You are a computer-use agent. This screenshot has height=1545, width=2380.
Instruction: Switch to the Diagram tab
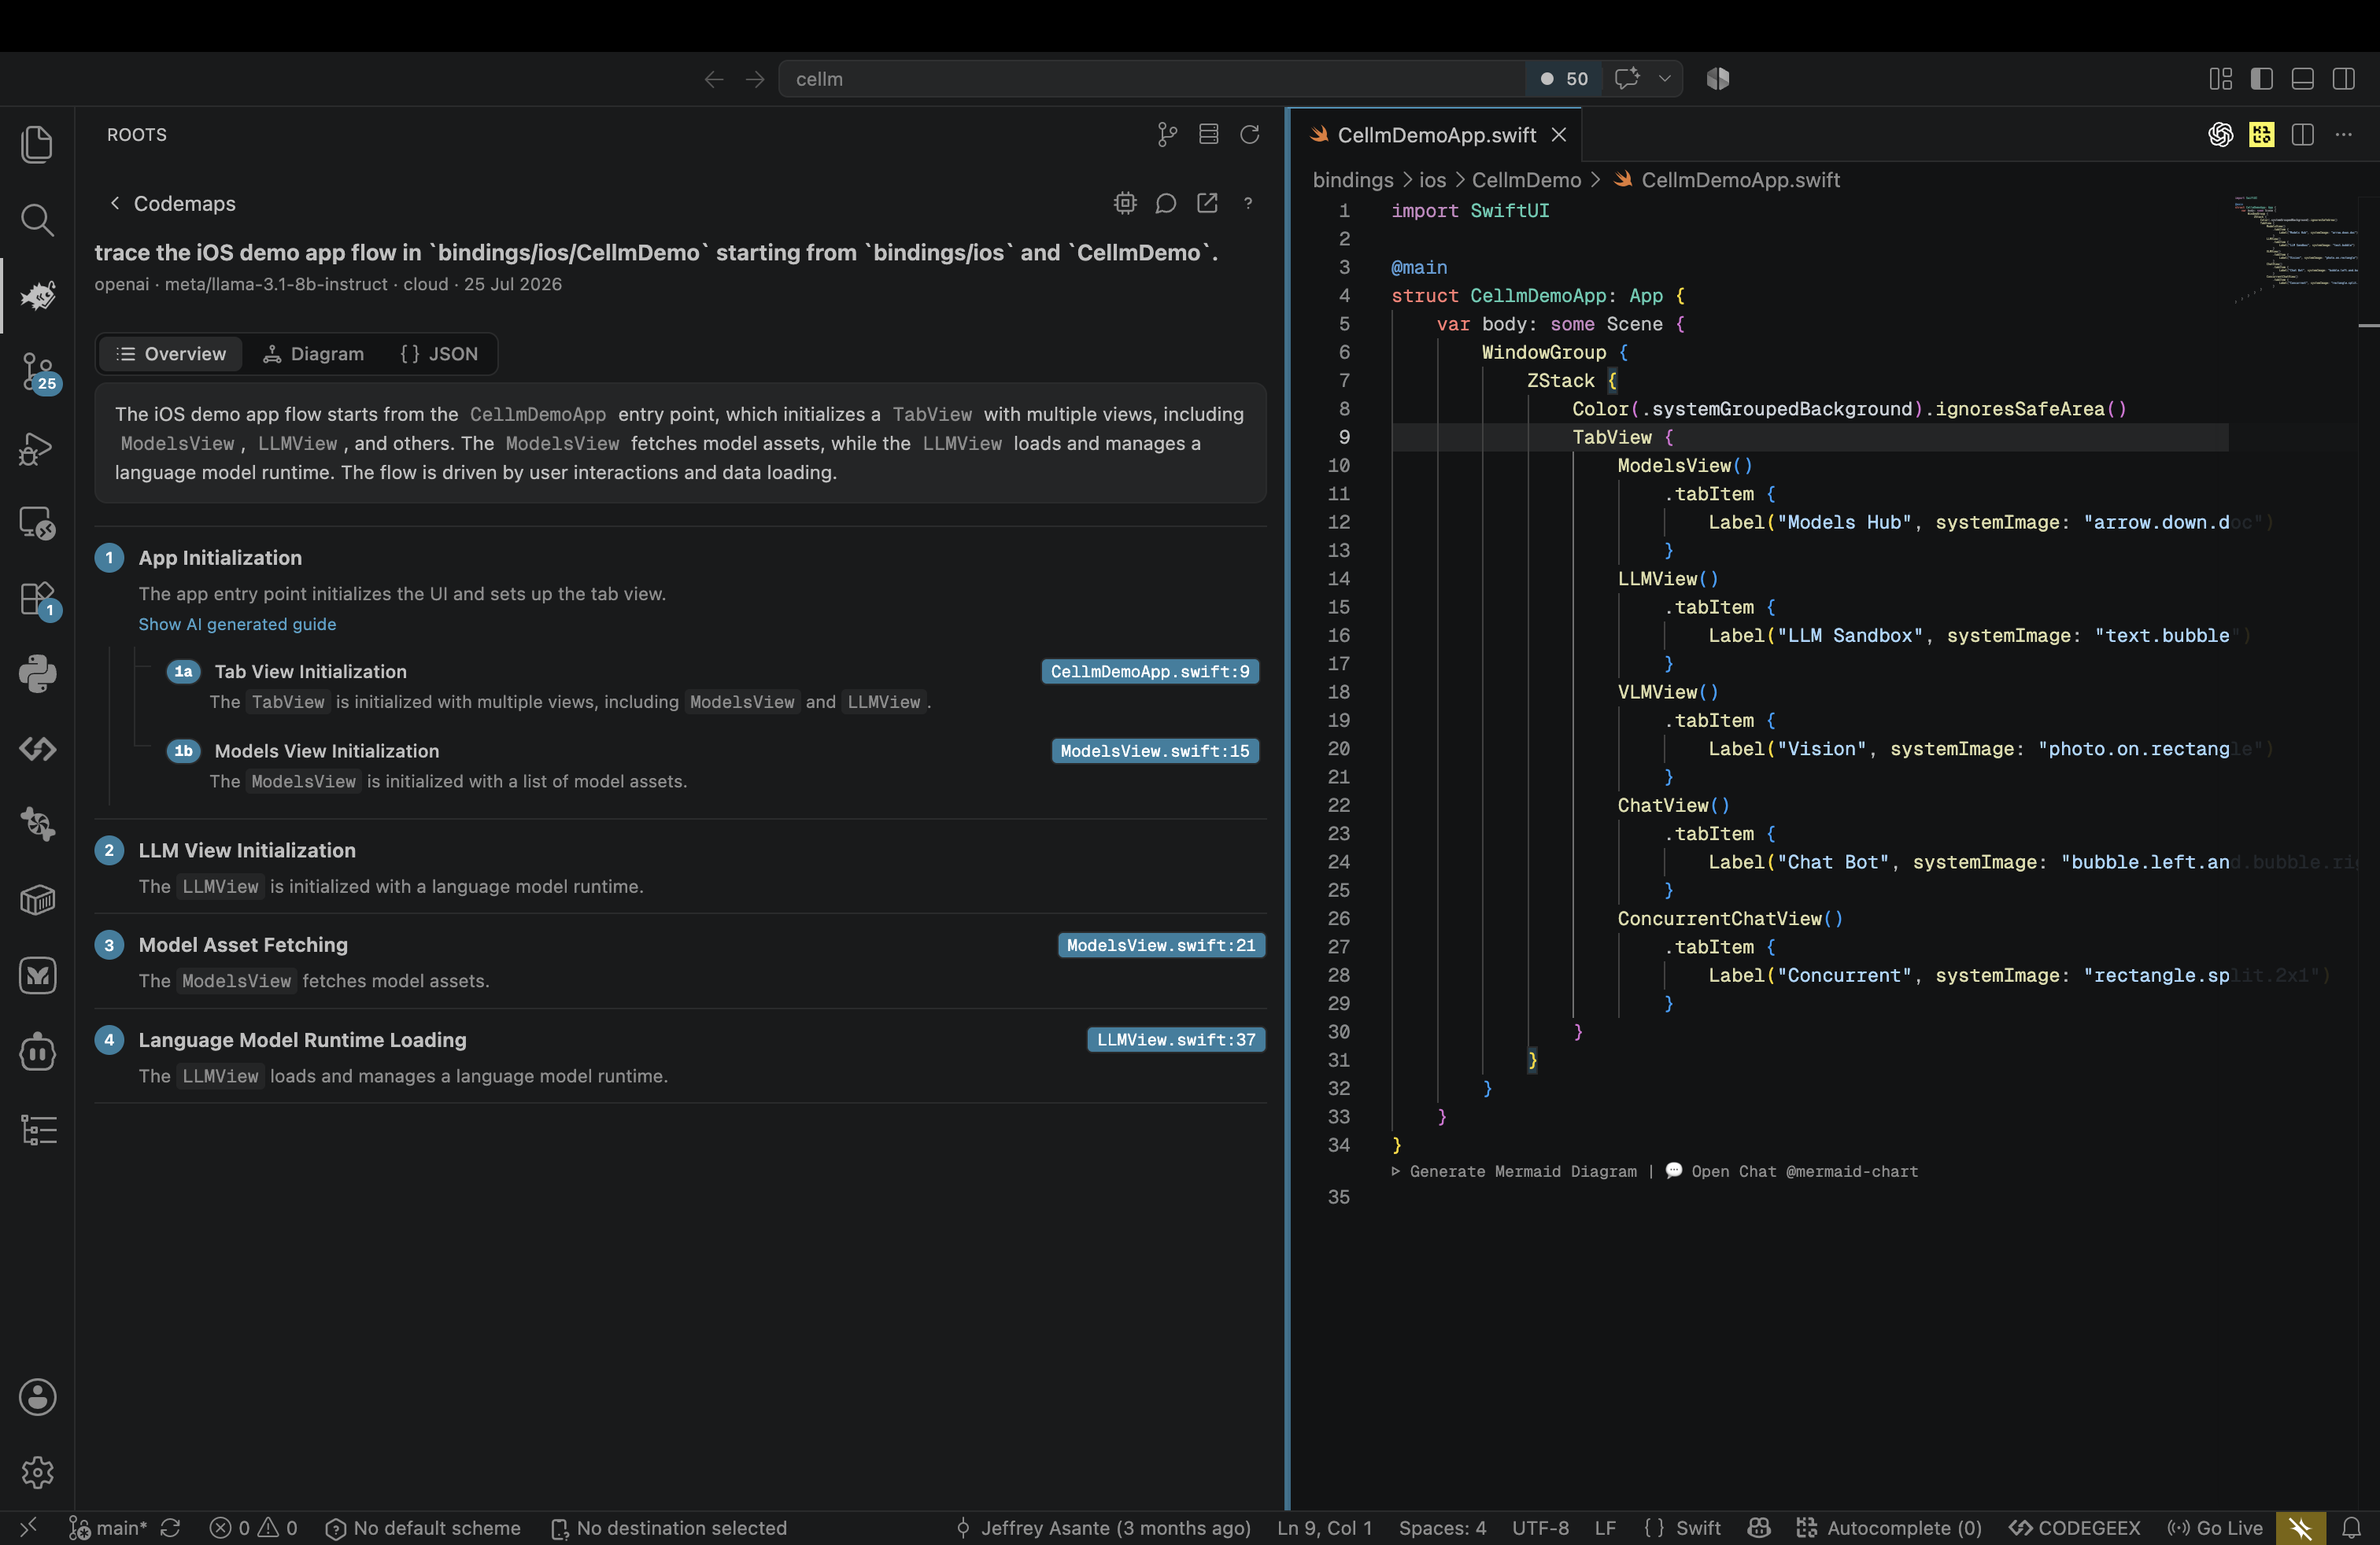tap(313, 354)
